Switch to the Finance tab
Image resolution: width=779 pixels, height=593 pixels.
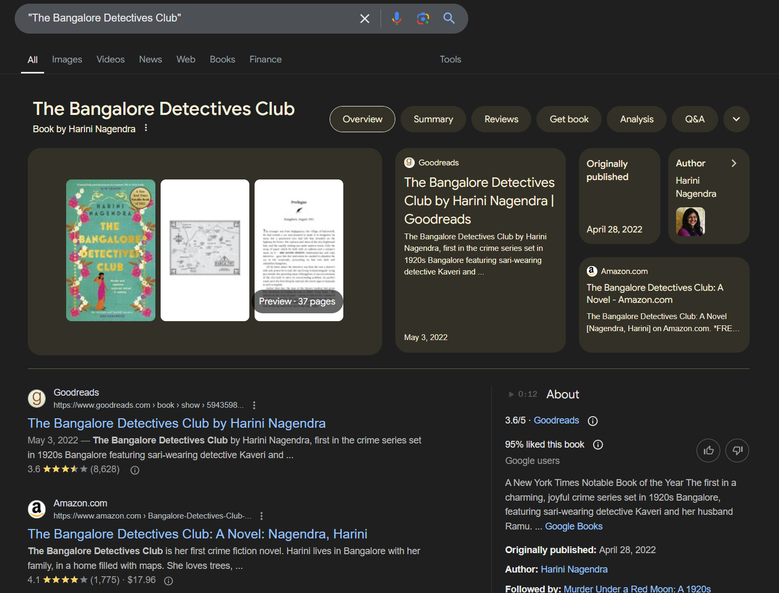tap(266, 60)
